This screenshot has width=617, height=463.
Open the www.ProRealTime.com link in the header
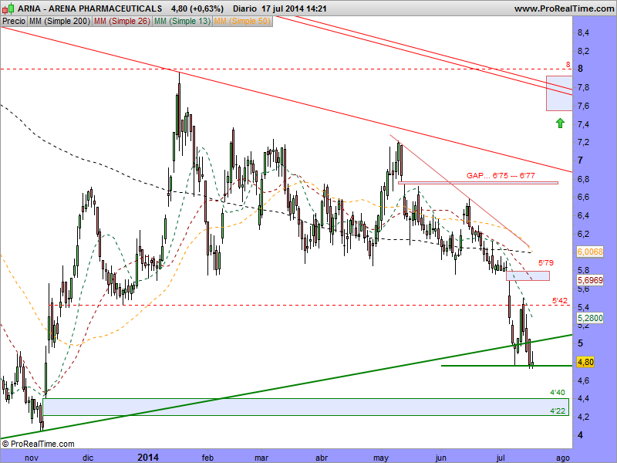click(x=564, y=8)
